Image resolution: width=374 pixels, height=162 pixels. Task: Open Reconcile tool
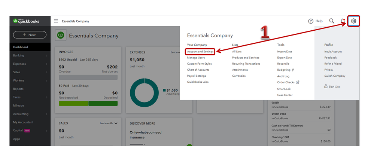[283, 64]
